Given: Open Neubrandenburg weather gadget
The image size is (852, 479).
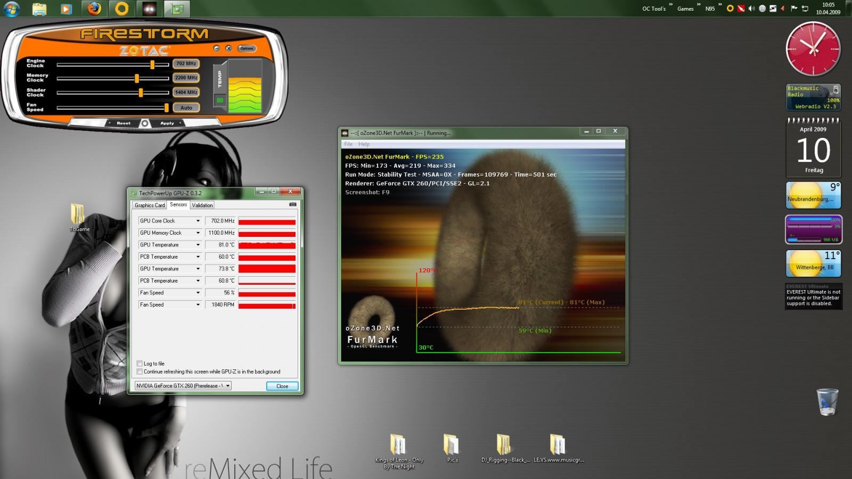Looking at the screenshot, I should [x=813, y=195].
